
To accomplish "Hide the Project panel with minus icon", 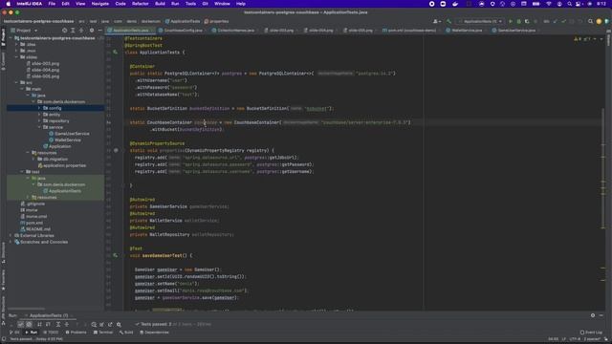I will [x=99, y=30].
